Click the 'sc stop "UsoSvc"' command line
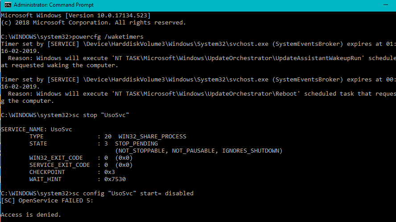The image size is (396, 222). point(101,115)
